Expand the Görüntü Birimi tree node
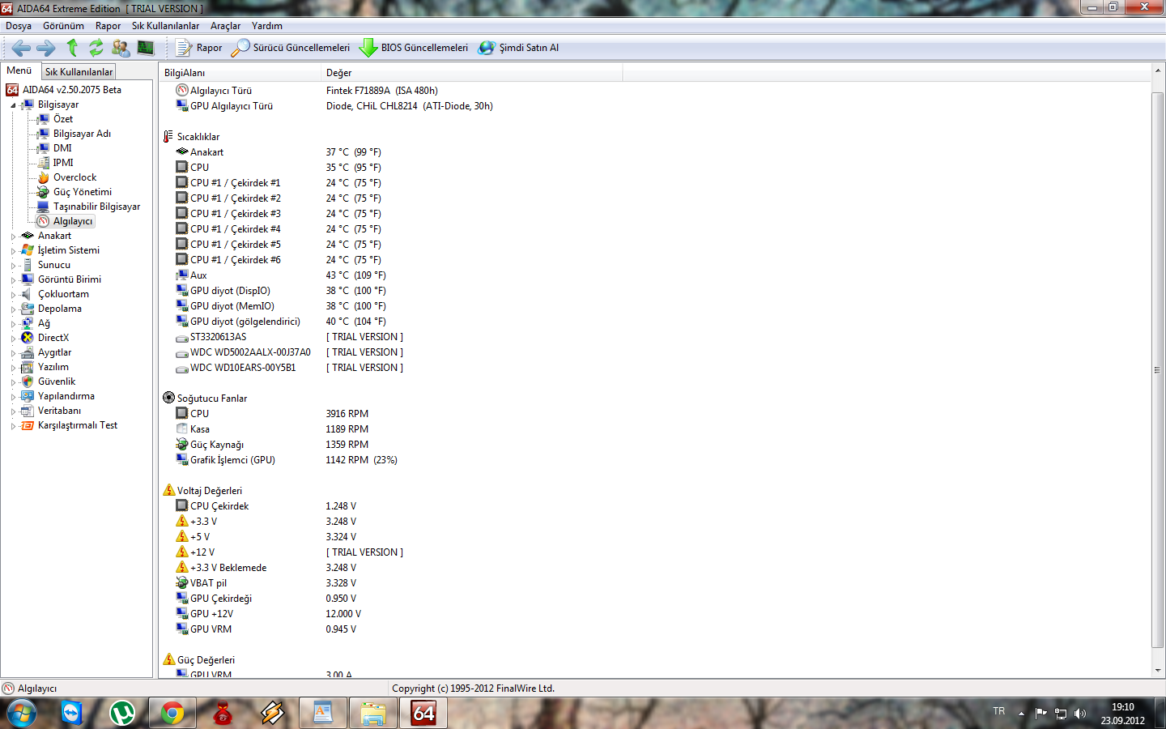This screenshot has height=729, width=1166. [13, 280]
